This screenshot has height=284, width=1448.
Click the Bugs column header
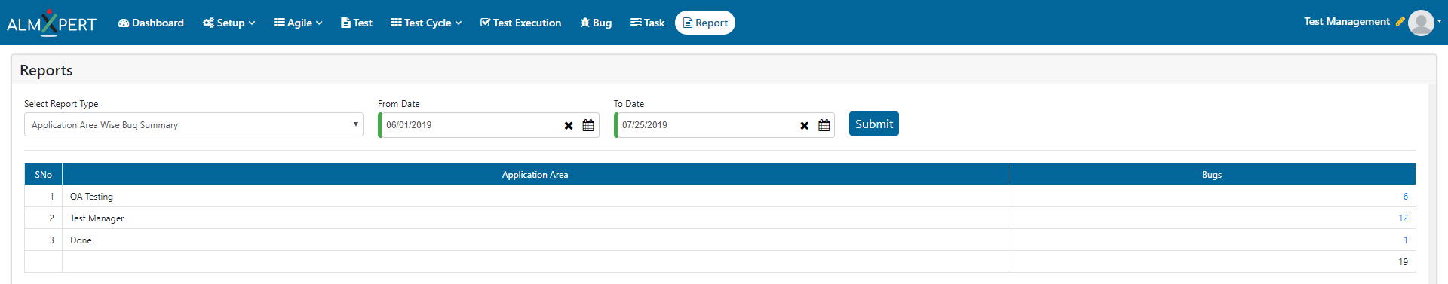tap(1212, 175)
